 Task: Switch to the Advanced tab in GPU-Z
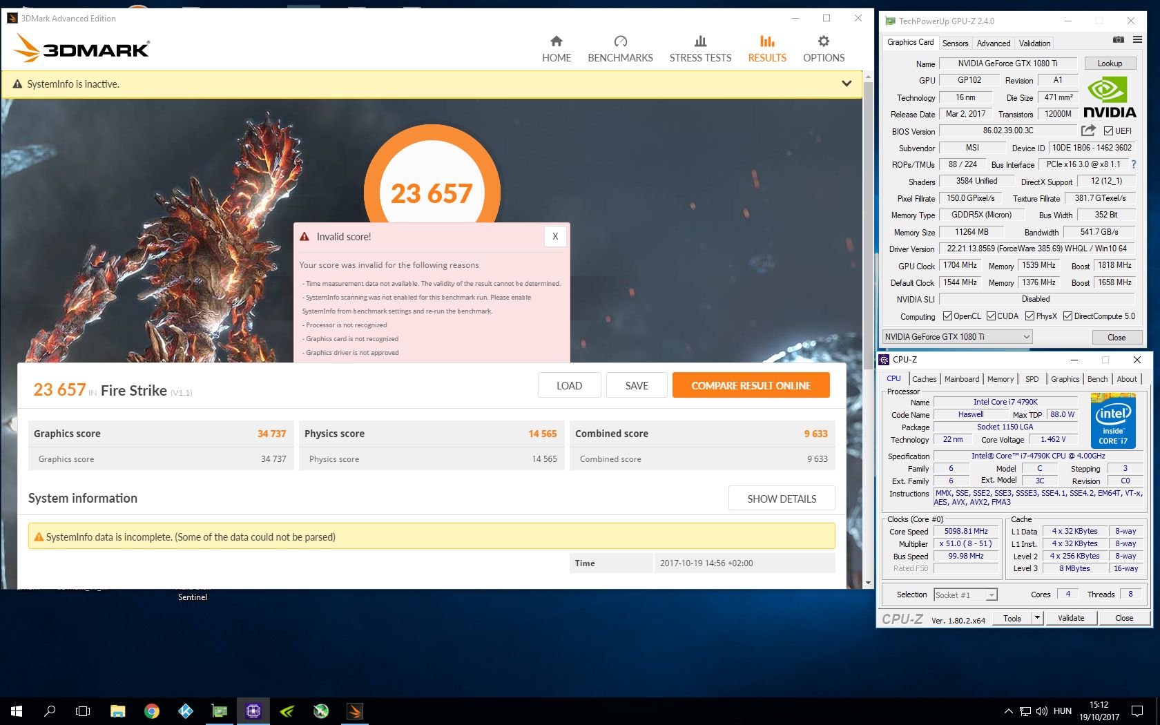(994, 43)
